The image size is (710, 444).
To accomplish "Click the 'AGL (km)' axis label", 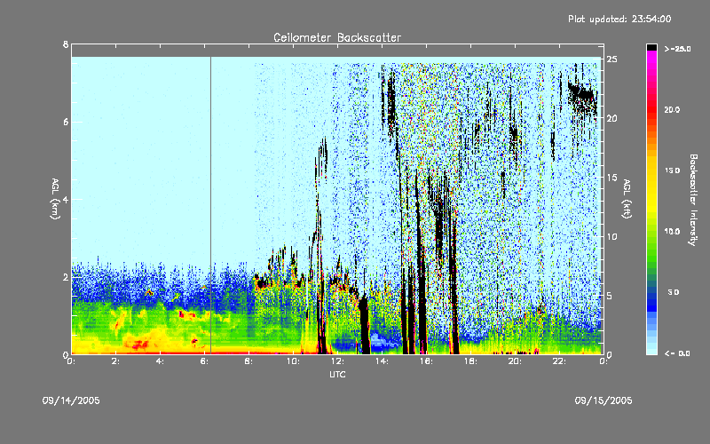I will pos(55,199).
